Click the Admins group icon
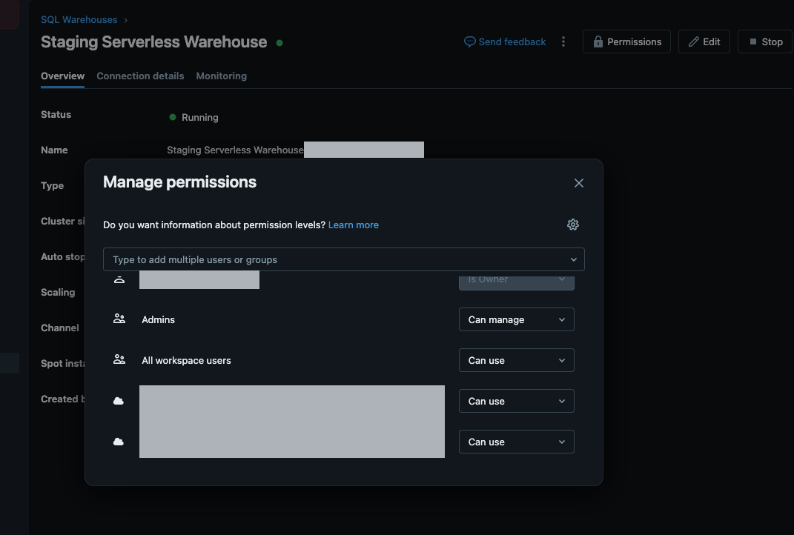 [x=119, y=319]
